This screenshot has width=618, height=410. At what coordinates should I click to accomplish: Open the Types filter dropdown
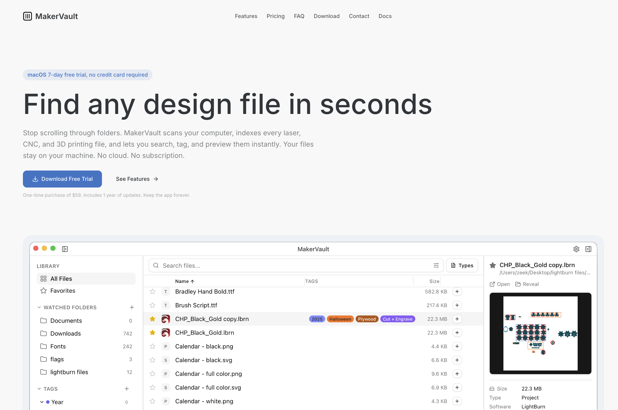462,265
